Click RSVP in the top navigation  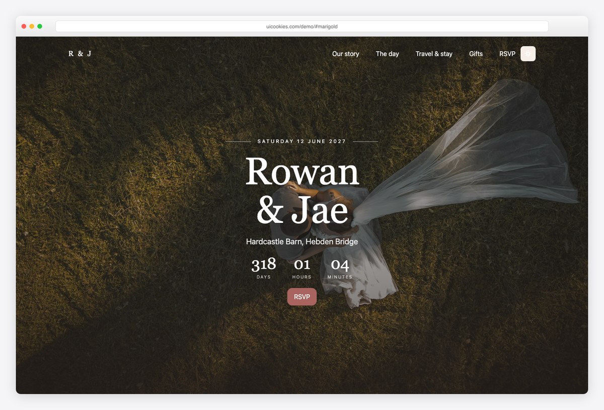[507, 54]
